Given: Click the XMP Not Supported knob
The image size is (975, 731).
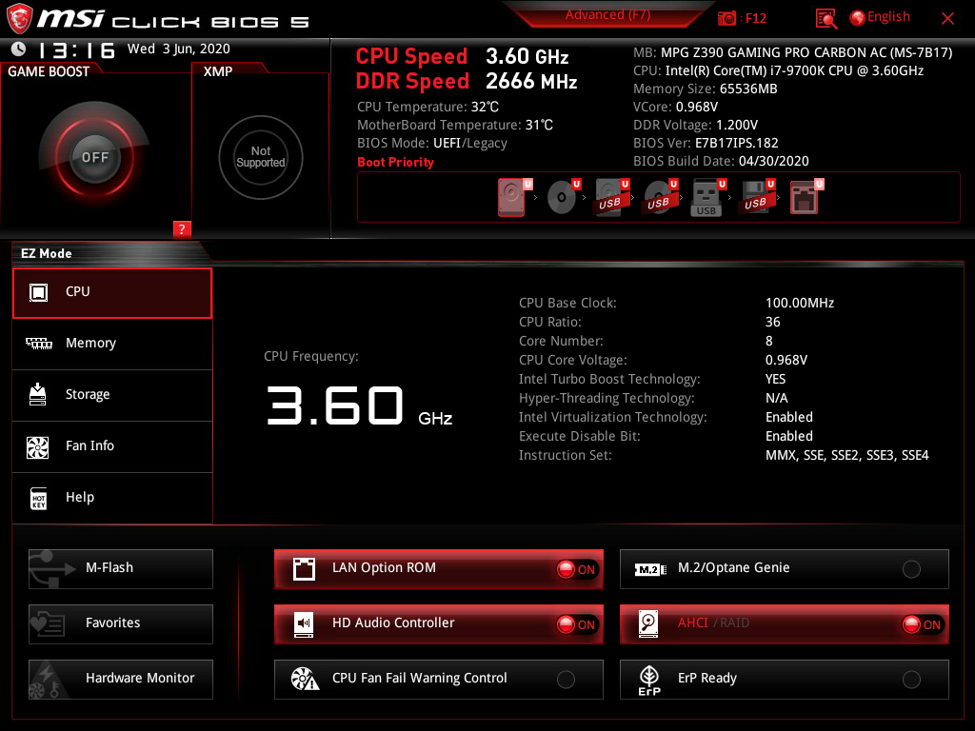Looking at the screenshot, I should click(261, 157).
